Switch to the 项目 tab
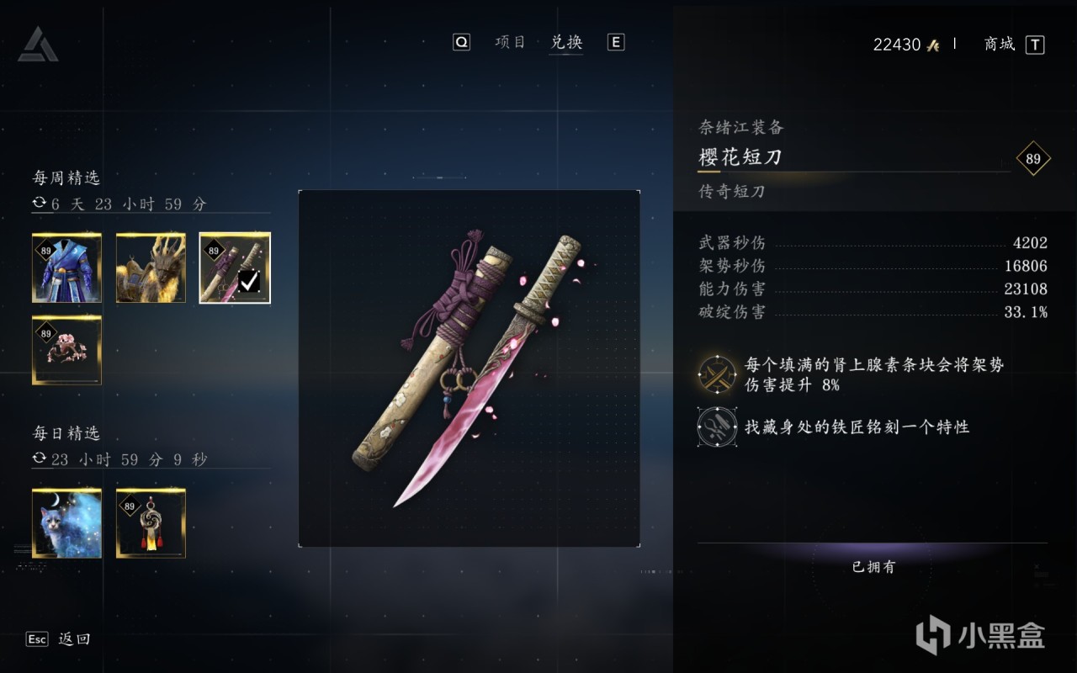The width and height of the screenshot is (1077, 673). pos(510,42)
